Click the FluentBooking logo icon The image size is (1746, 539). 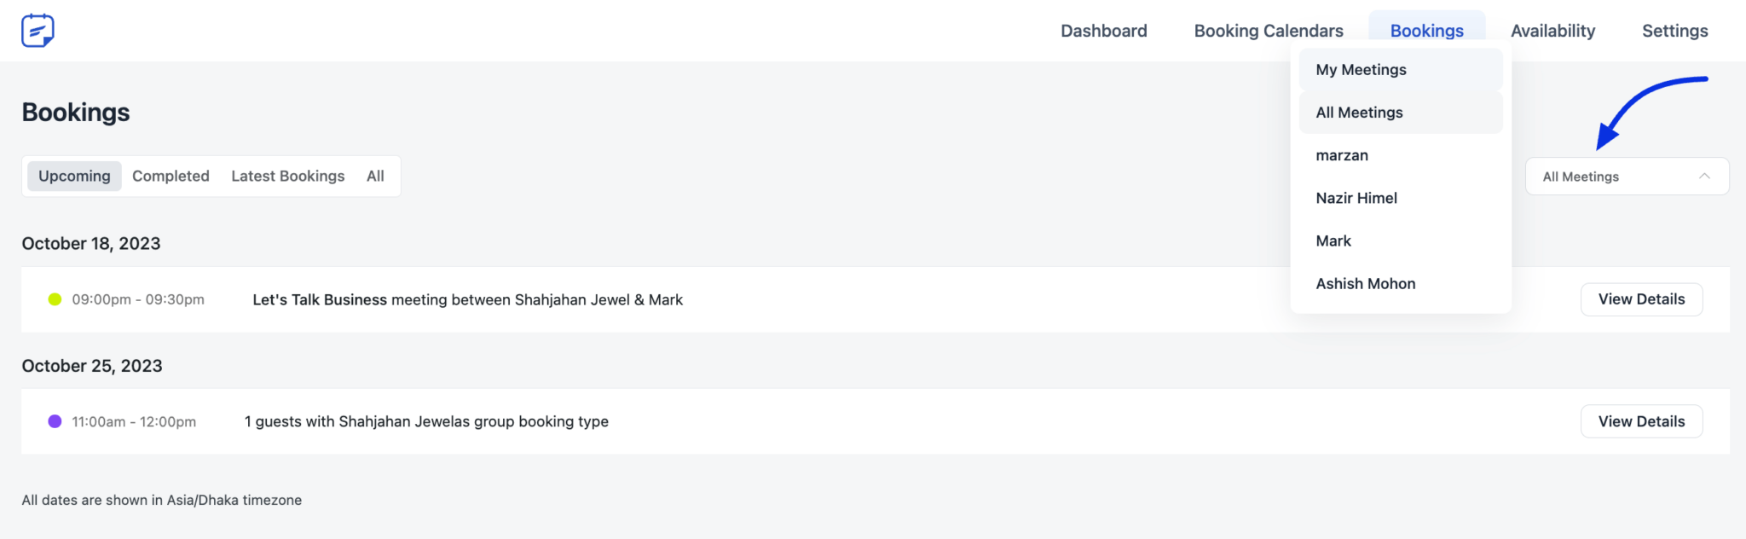[38, 31]
